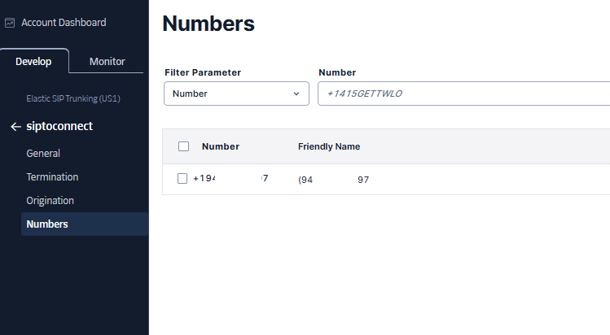
Task: Go to Termination settings
Action: tap(52, 177)
